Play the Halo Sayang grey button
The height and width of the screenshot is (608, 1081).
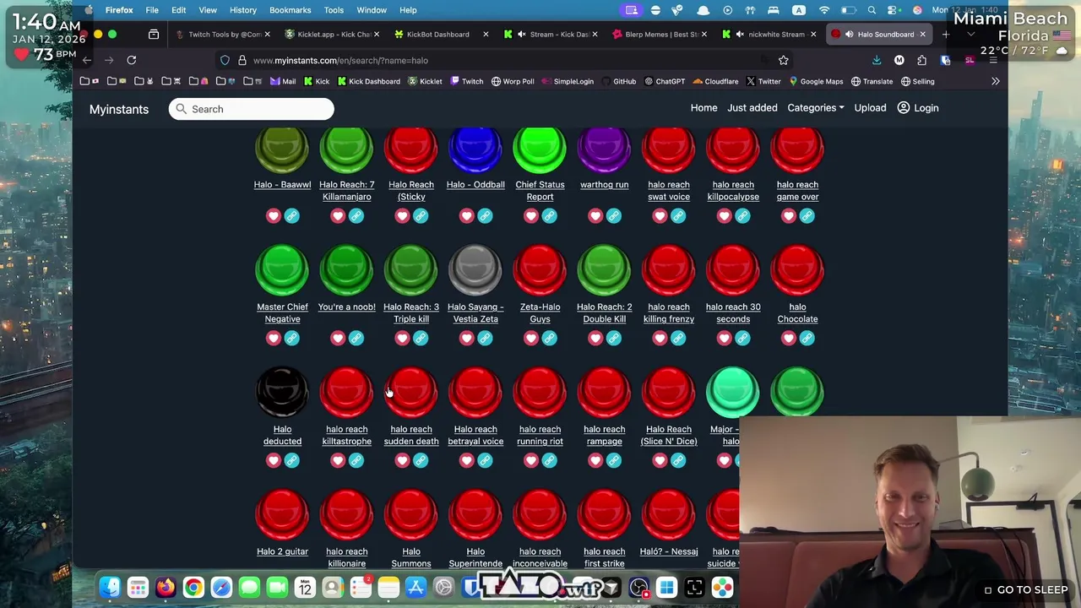pos(475,270)
